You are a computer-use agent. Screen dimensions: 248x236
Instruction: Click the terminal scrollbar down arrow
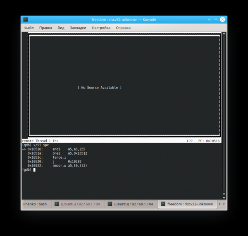point(224,198)
